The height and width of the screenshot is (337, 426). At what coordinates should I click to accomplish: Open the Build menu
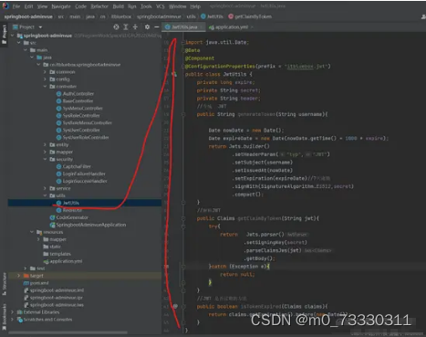118,6
